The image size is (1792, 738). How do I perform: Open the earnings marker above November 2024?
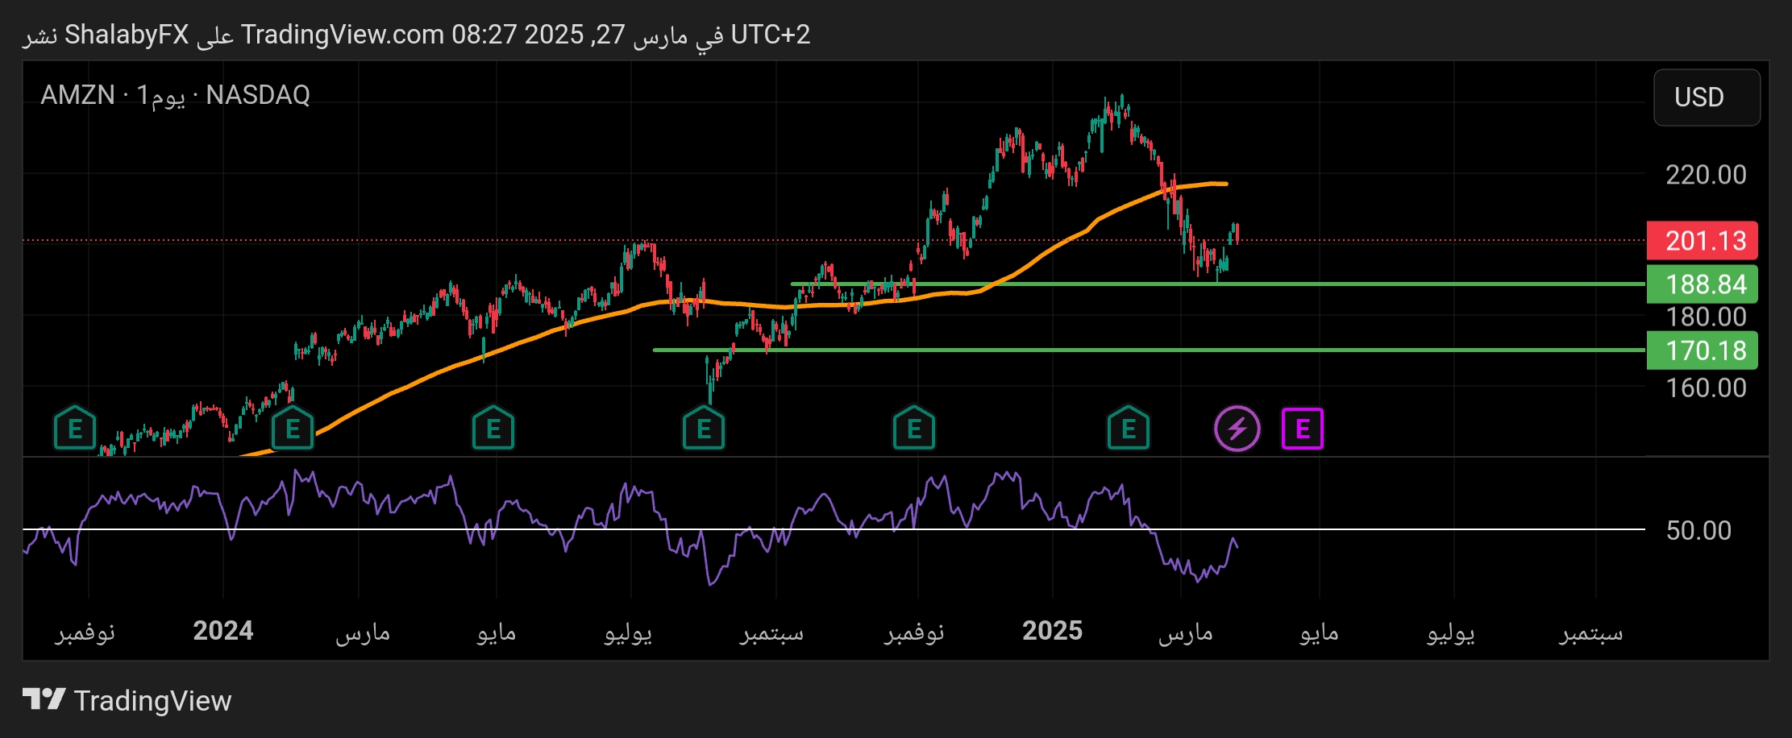click(x=914, y=429)
